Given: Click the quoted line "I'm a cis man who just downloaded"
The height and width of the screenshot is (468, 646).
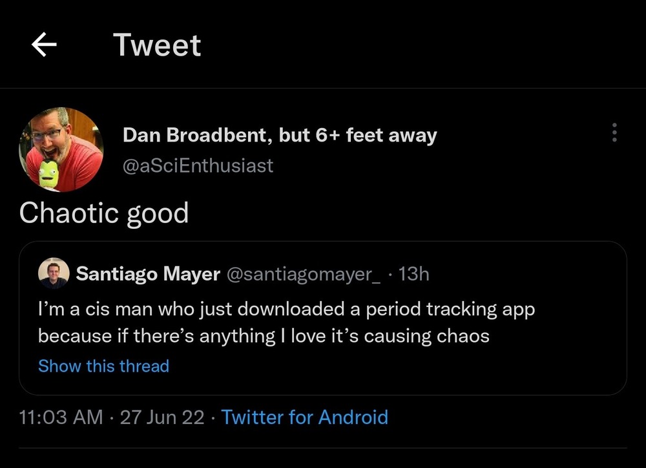Looking at the screenshot, I should click(x=194, y=309).
